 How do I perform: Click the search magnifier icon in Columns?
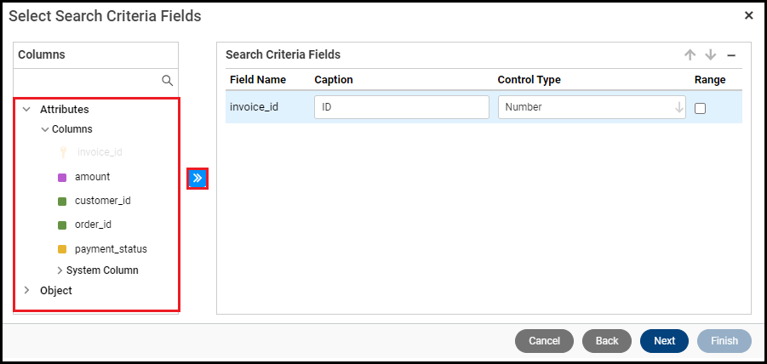pyautogui.click(x=168, y=81)
